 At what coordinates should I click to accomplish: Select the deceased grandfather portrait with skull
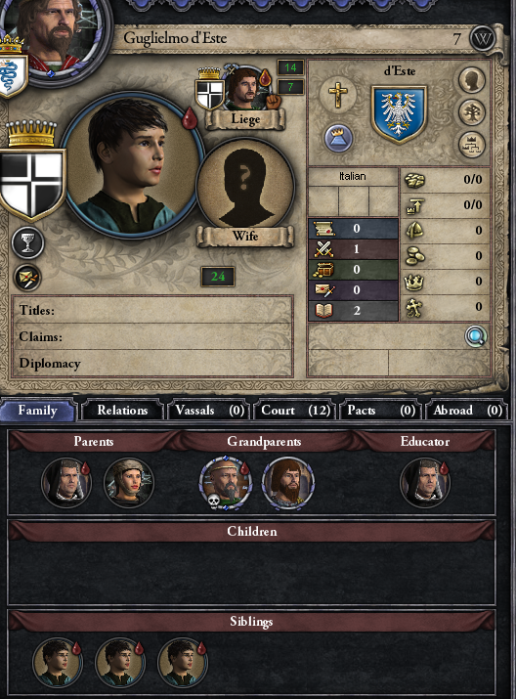coord(226,483)
